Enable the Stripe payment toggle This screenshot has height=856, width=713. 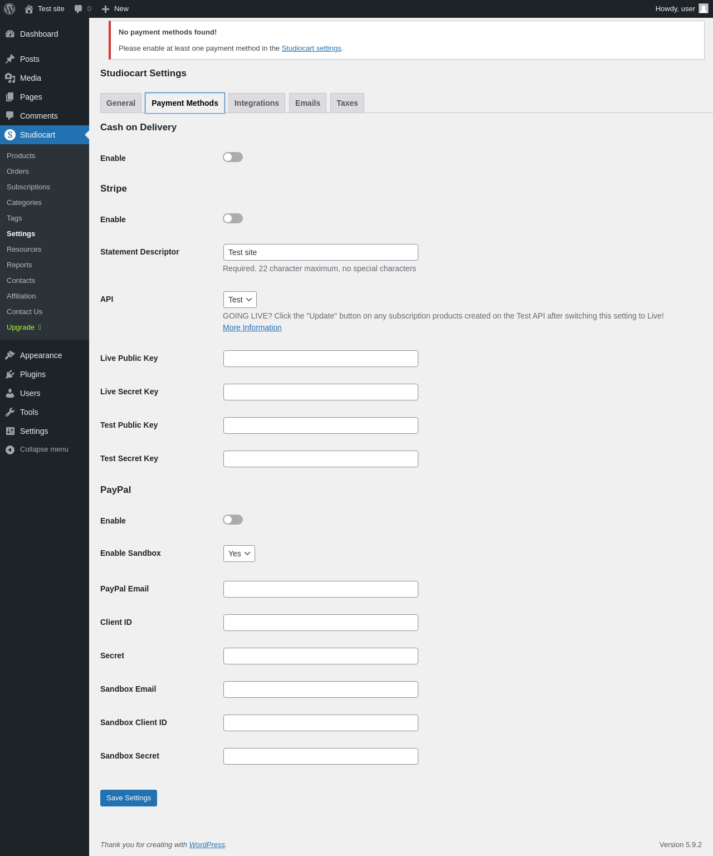(233, 218)
